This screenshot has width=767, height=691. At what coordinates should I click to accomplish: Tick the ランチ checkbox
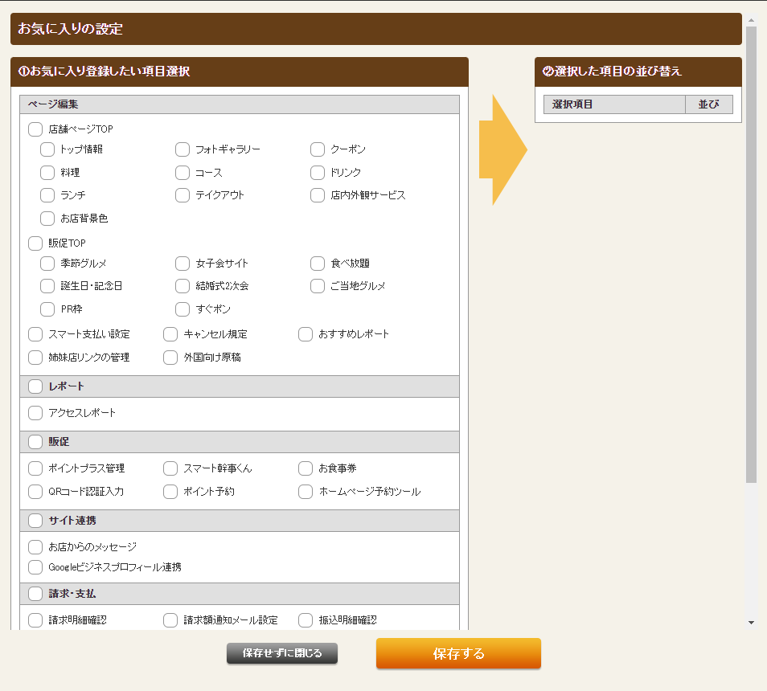(x=47, y=195)
